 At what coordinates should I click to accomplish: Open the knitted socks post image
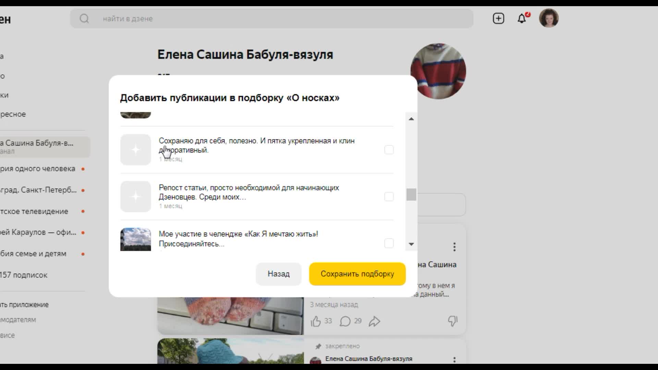pos(231,316)
